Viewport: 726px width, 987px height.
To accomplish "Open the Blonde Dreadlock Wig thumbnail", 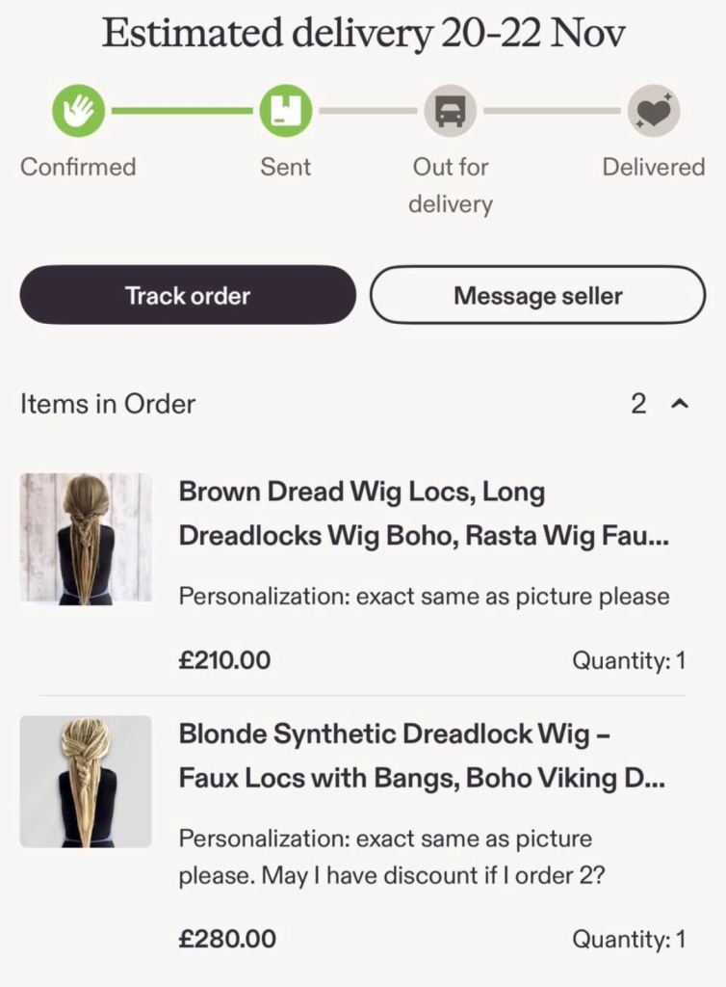I will pos(86,782).
